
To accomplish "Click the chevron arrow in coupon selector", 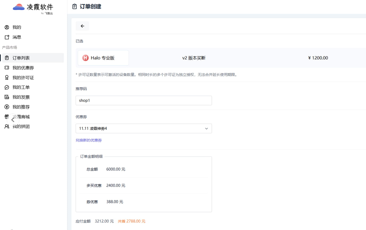I will pyautogui.click(x=206, y=129).
